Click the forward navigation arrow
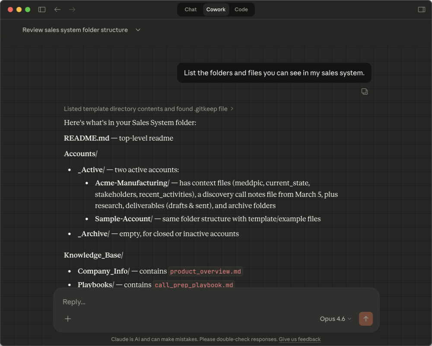The height and width of the screenshot is (346, 432). [x=72, y=10]
